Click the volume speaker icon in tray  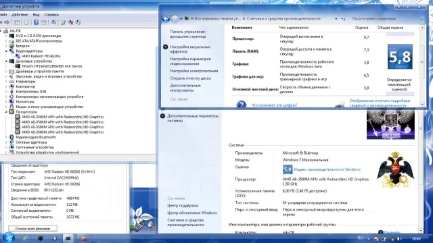399,238
